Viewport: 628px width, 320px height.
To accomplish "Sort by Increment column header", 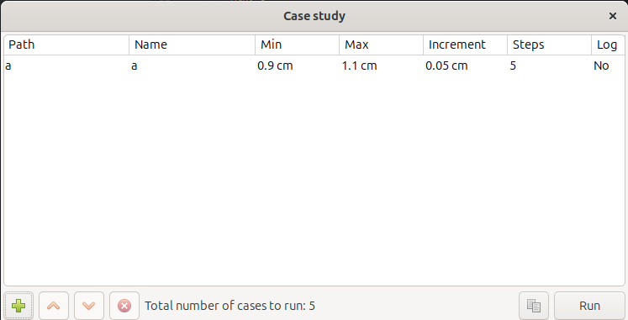I will 466,45.
